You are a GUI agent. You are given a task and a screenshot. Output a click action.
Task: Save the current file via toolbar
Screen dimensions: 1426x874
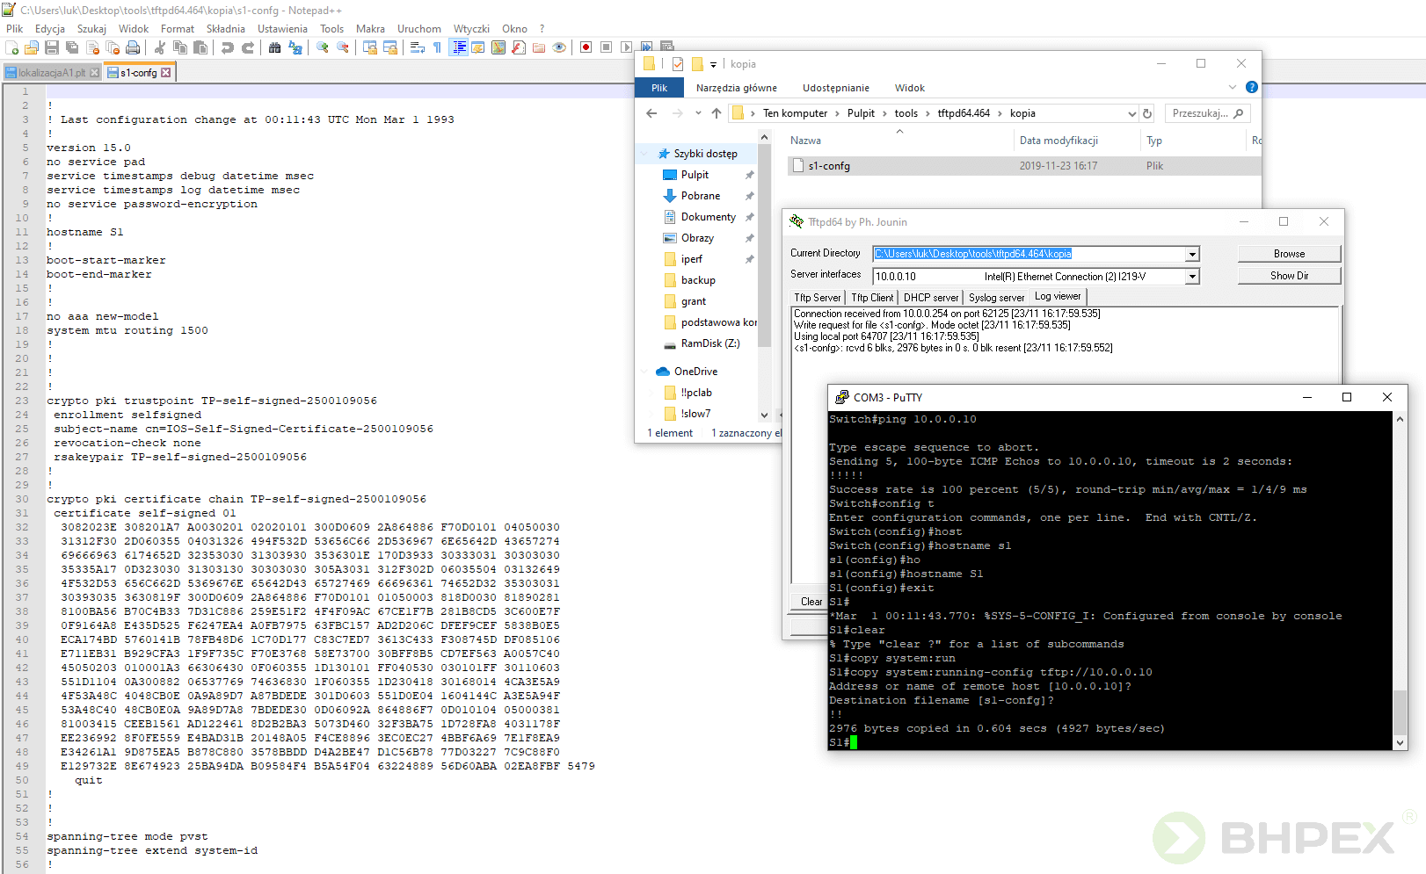click(x=52, y=47)
